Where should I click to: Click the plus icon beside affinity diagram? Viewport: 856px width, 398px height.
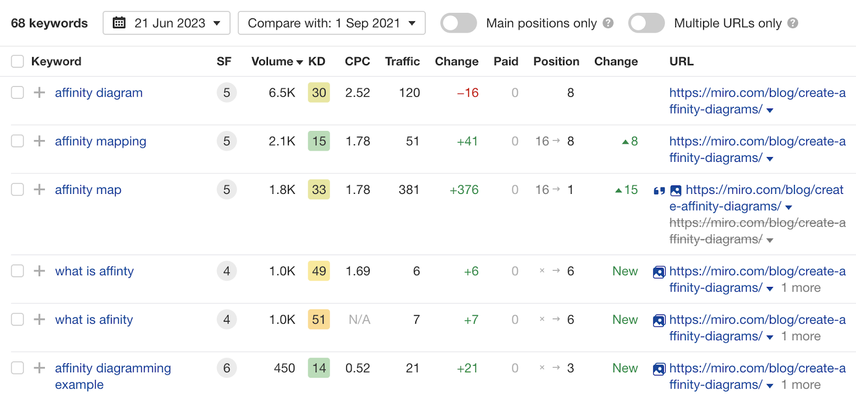39,92
